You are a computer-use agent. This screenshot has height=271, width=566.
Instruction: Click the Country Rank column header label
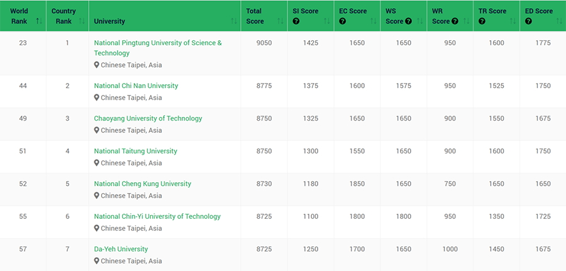coord(64,16)
